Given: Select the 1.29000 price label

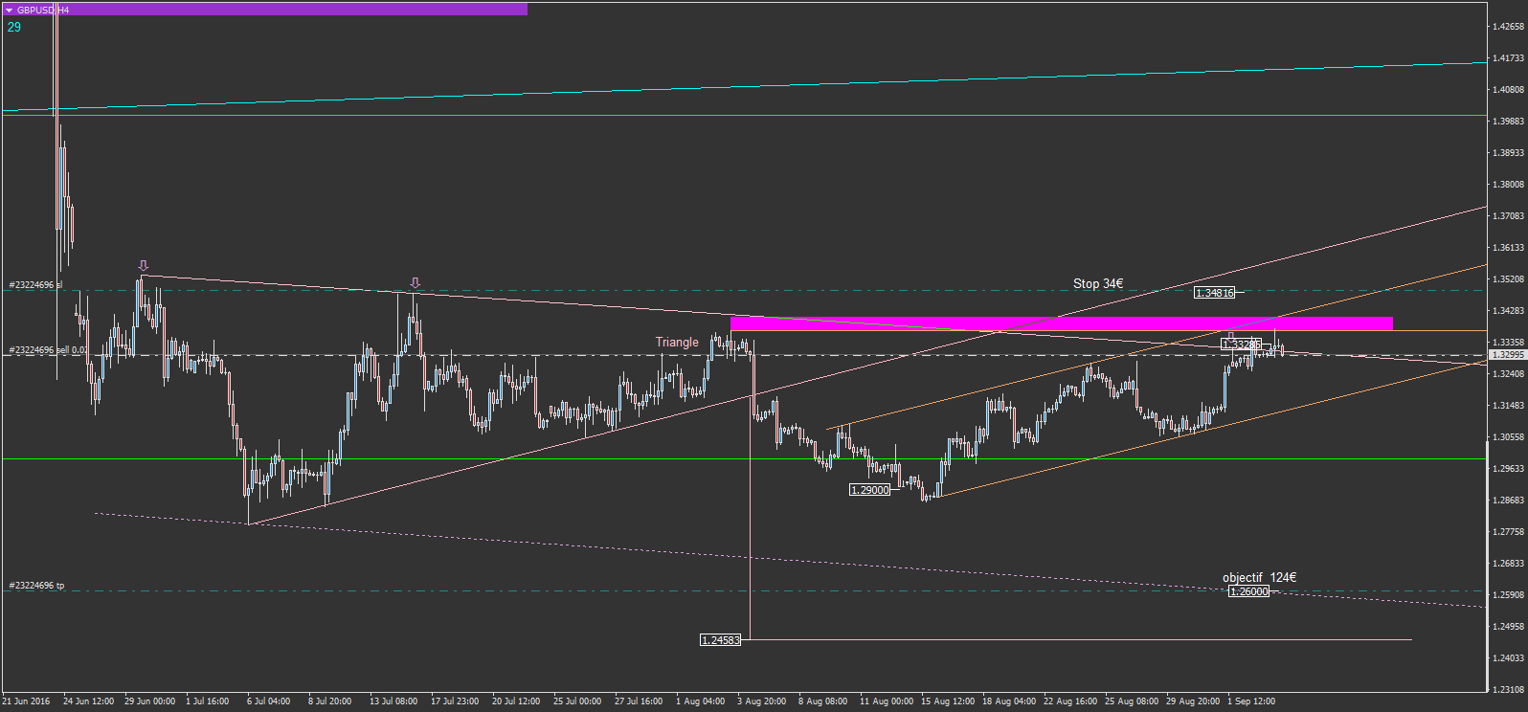Looking at the screenshot, I should (x=869, y=490).
